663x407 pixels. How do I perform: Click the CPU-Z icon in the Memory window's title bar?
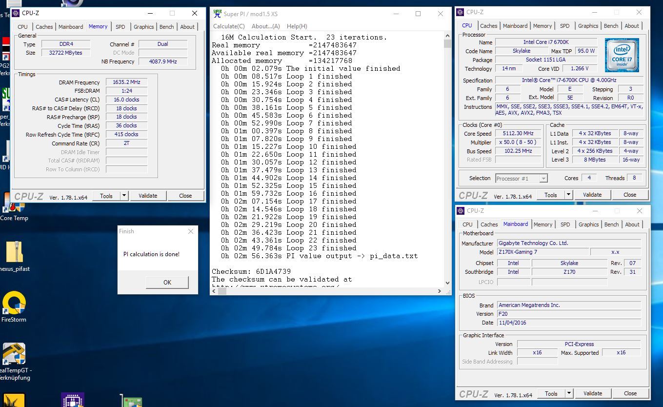pyautogui.click(x=16, y=13)
